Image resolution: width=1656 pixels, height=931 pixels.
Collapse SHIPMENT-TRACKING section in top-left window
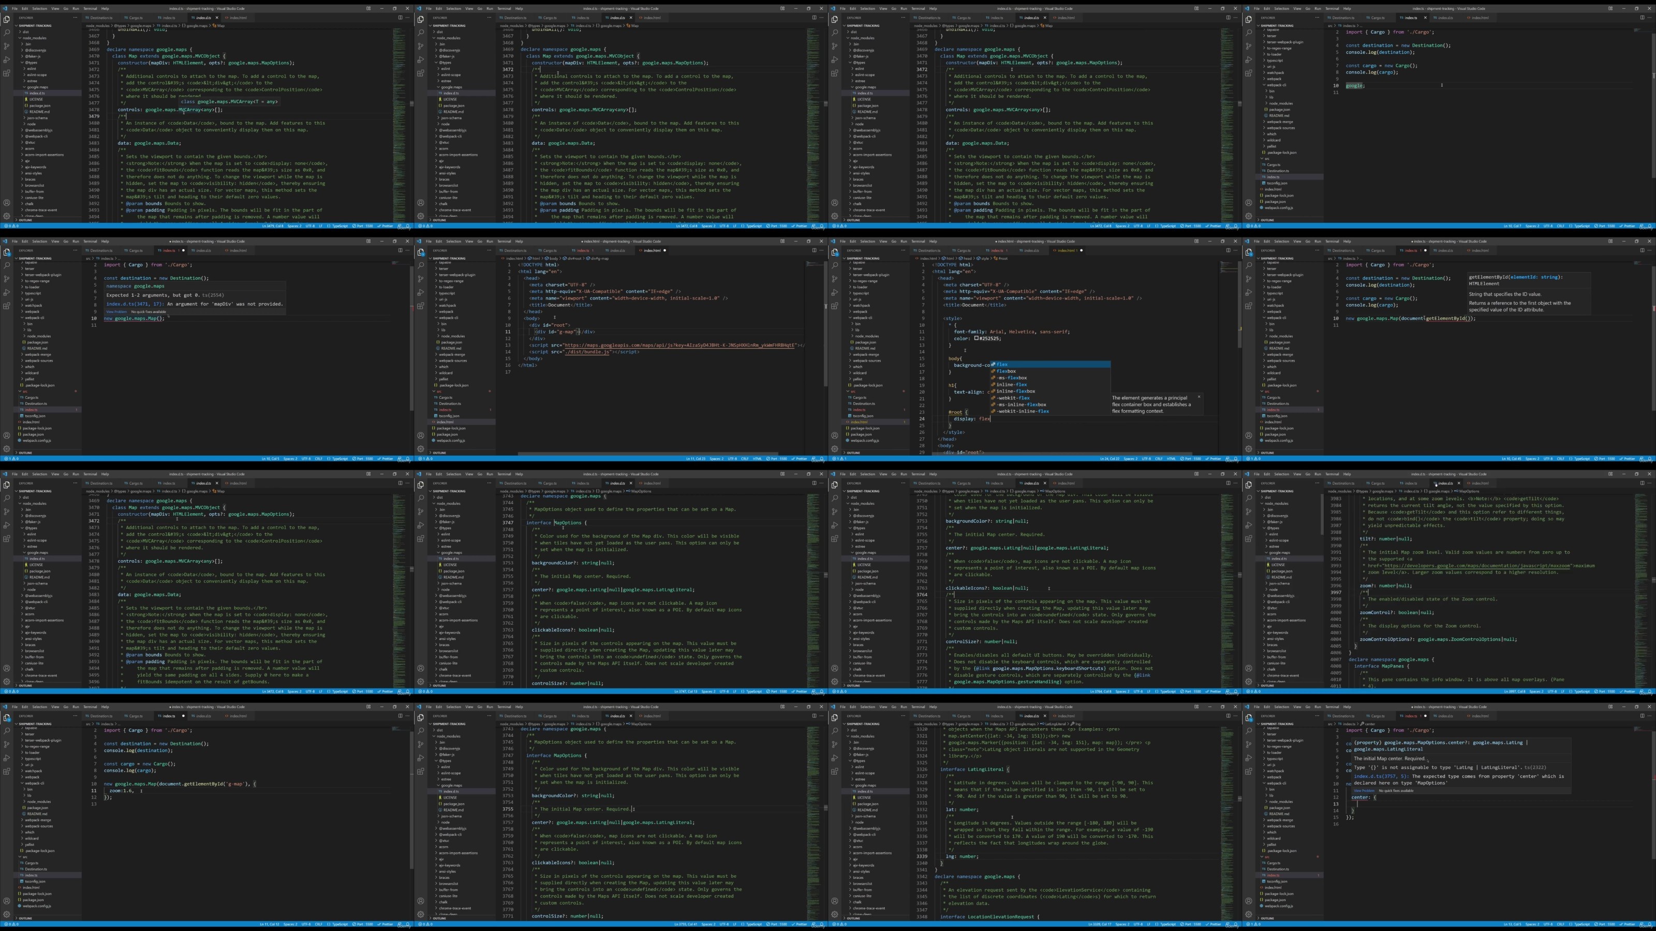pyautogui.click(x=35, y=26)
